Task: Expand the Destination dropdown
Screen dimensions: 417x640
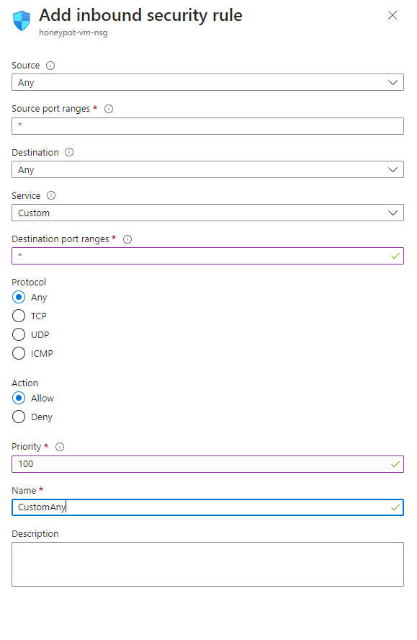Action: click(207, 169)
